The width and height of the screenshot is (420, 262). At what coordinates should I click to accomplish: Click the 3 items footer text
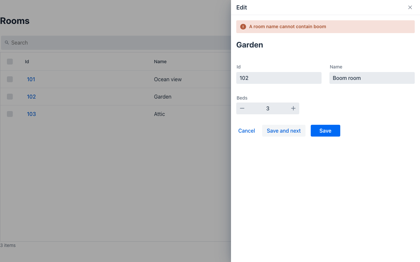click(8, 245)
